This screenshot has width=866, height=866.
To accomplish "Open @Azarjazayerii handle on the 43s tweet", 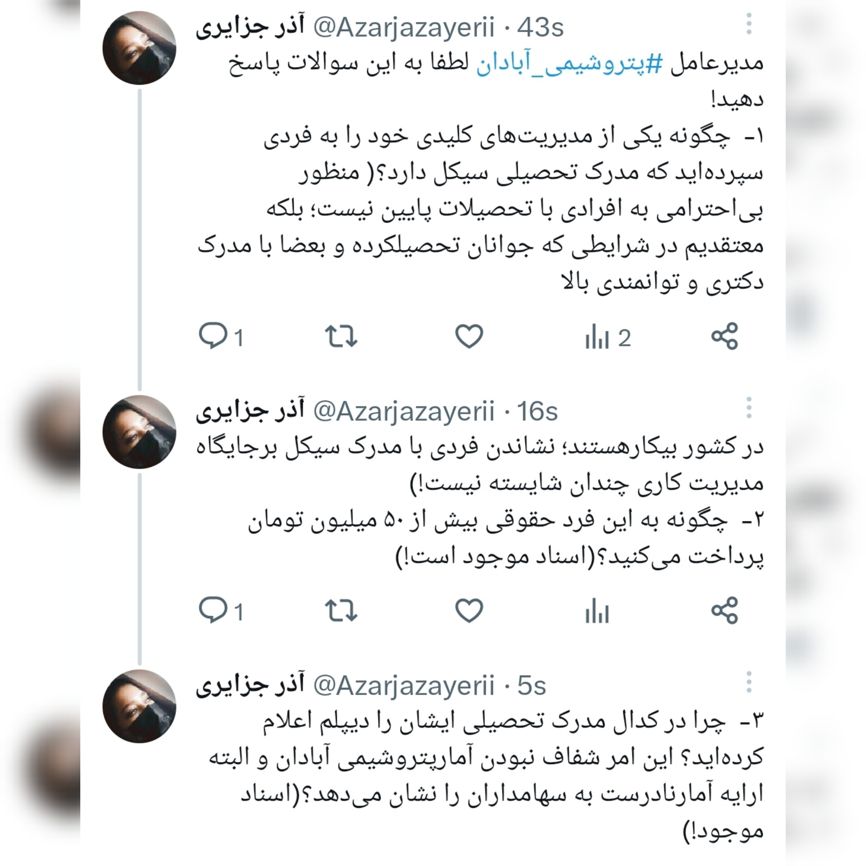I will pos(404,28).
